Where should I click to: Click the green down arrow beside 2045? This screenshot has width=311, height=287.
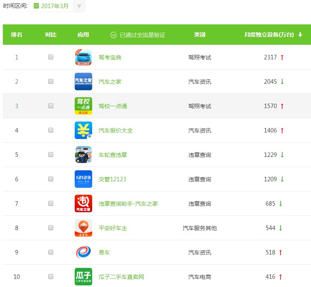(x=282, y=81)
